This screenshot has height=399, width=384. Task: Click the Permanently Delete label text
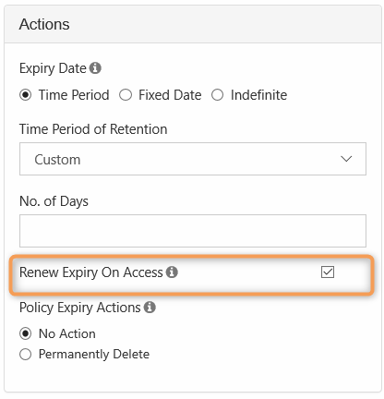click(x=94, y=354)
